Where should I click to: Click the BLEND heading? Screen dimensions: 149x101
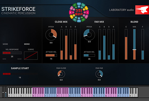134,22
